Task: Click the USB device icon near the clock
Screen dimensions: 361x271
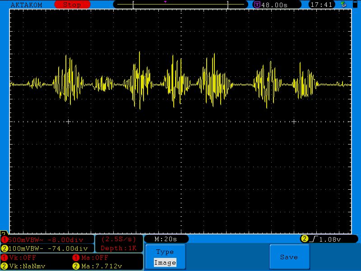Action: [343, 5]
